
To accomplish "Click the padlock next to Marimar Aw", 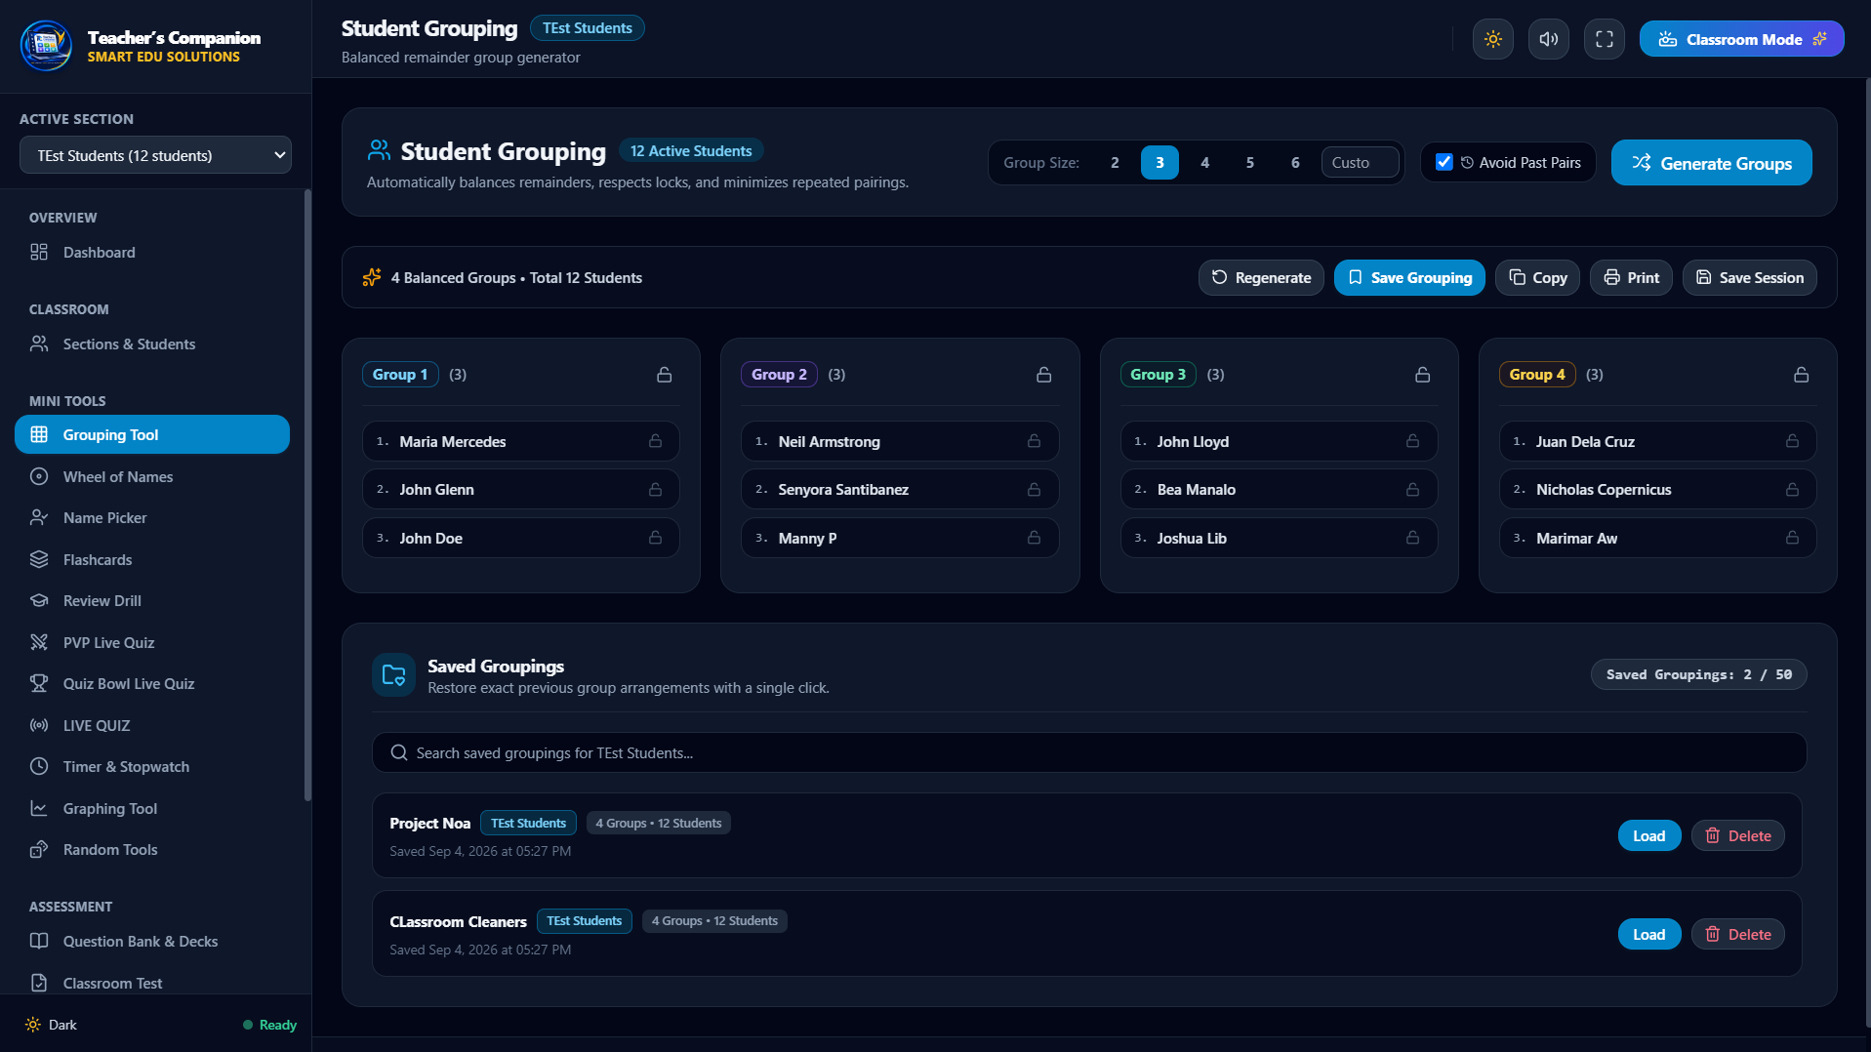I will coord(1792,538).
